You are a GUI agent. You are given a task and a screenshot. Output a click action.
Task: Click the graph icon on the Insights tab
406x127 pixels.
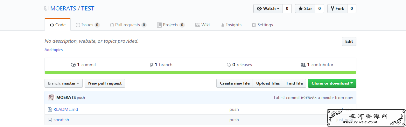coord(222,25)
